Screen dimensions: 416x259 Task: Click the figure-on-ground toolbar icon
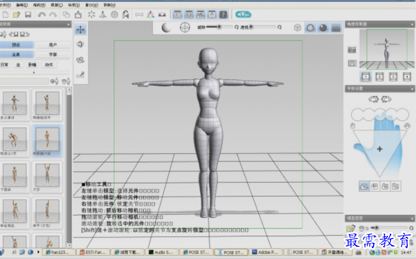(102, 15)
